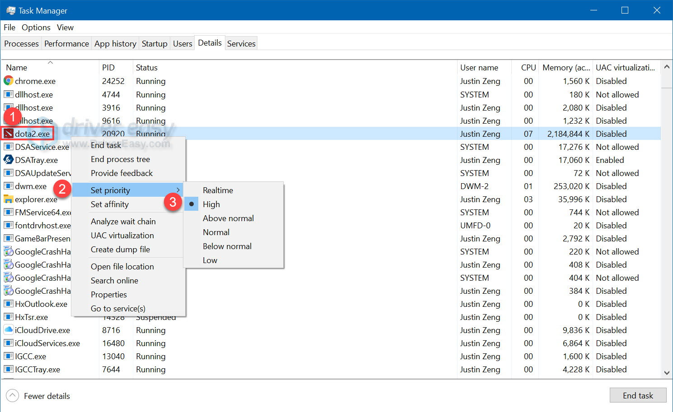Click the dota2.exe process icon

[8, 134]
